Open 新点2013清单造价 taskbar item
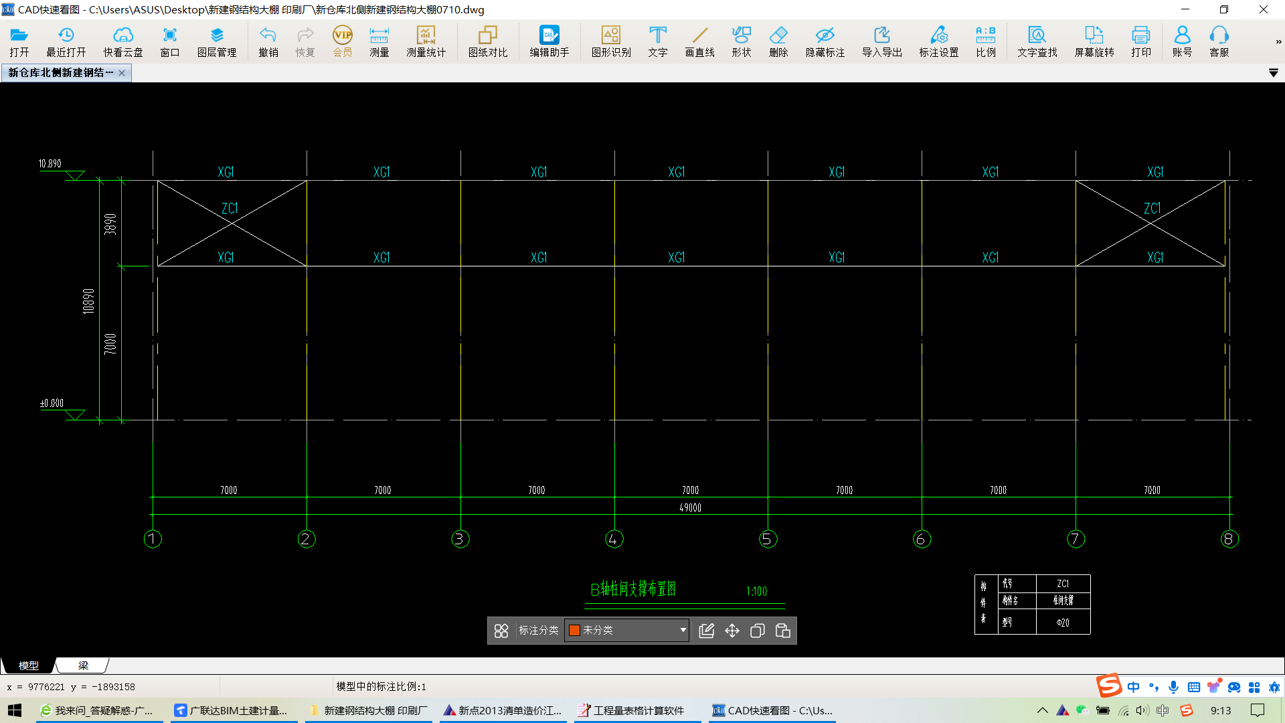Image resolution: width=1285 pixels, height=723 pixels. (x=503, y=710)
